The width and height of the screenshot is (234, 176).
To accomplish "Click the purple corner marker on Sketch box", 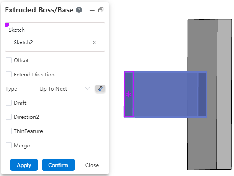I will (x=7, y=25).
